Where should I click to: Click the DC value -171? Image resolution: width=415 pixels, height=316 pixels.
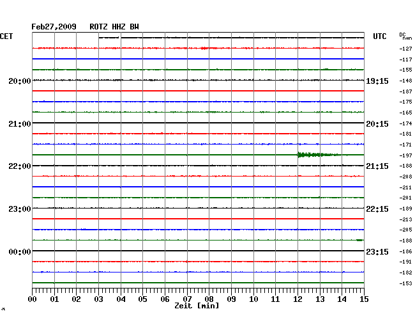[405, 145]
